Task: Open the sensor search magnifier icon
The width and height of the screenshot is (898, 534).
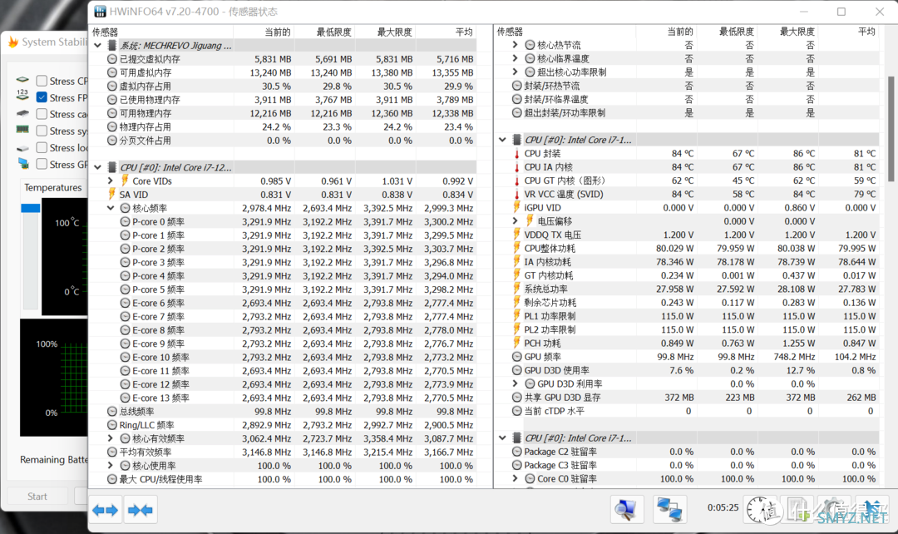Action: click(x=626, y=509)
